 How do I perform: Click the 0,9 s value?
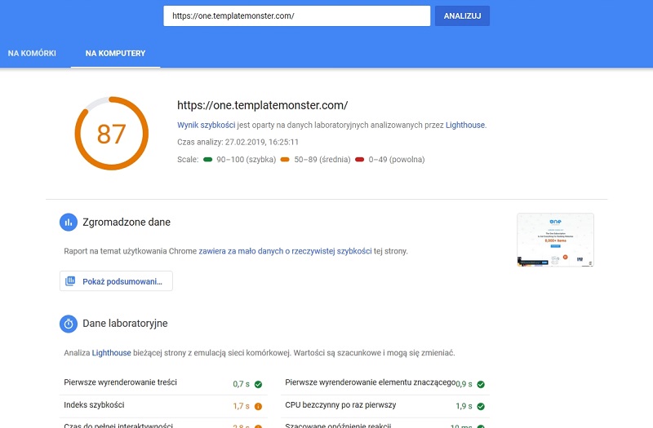click(464, 384)
